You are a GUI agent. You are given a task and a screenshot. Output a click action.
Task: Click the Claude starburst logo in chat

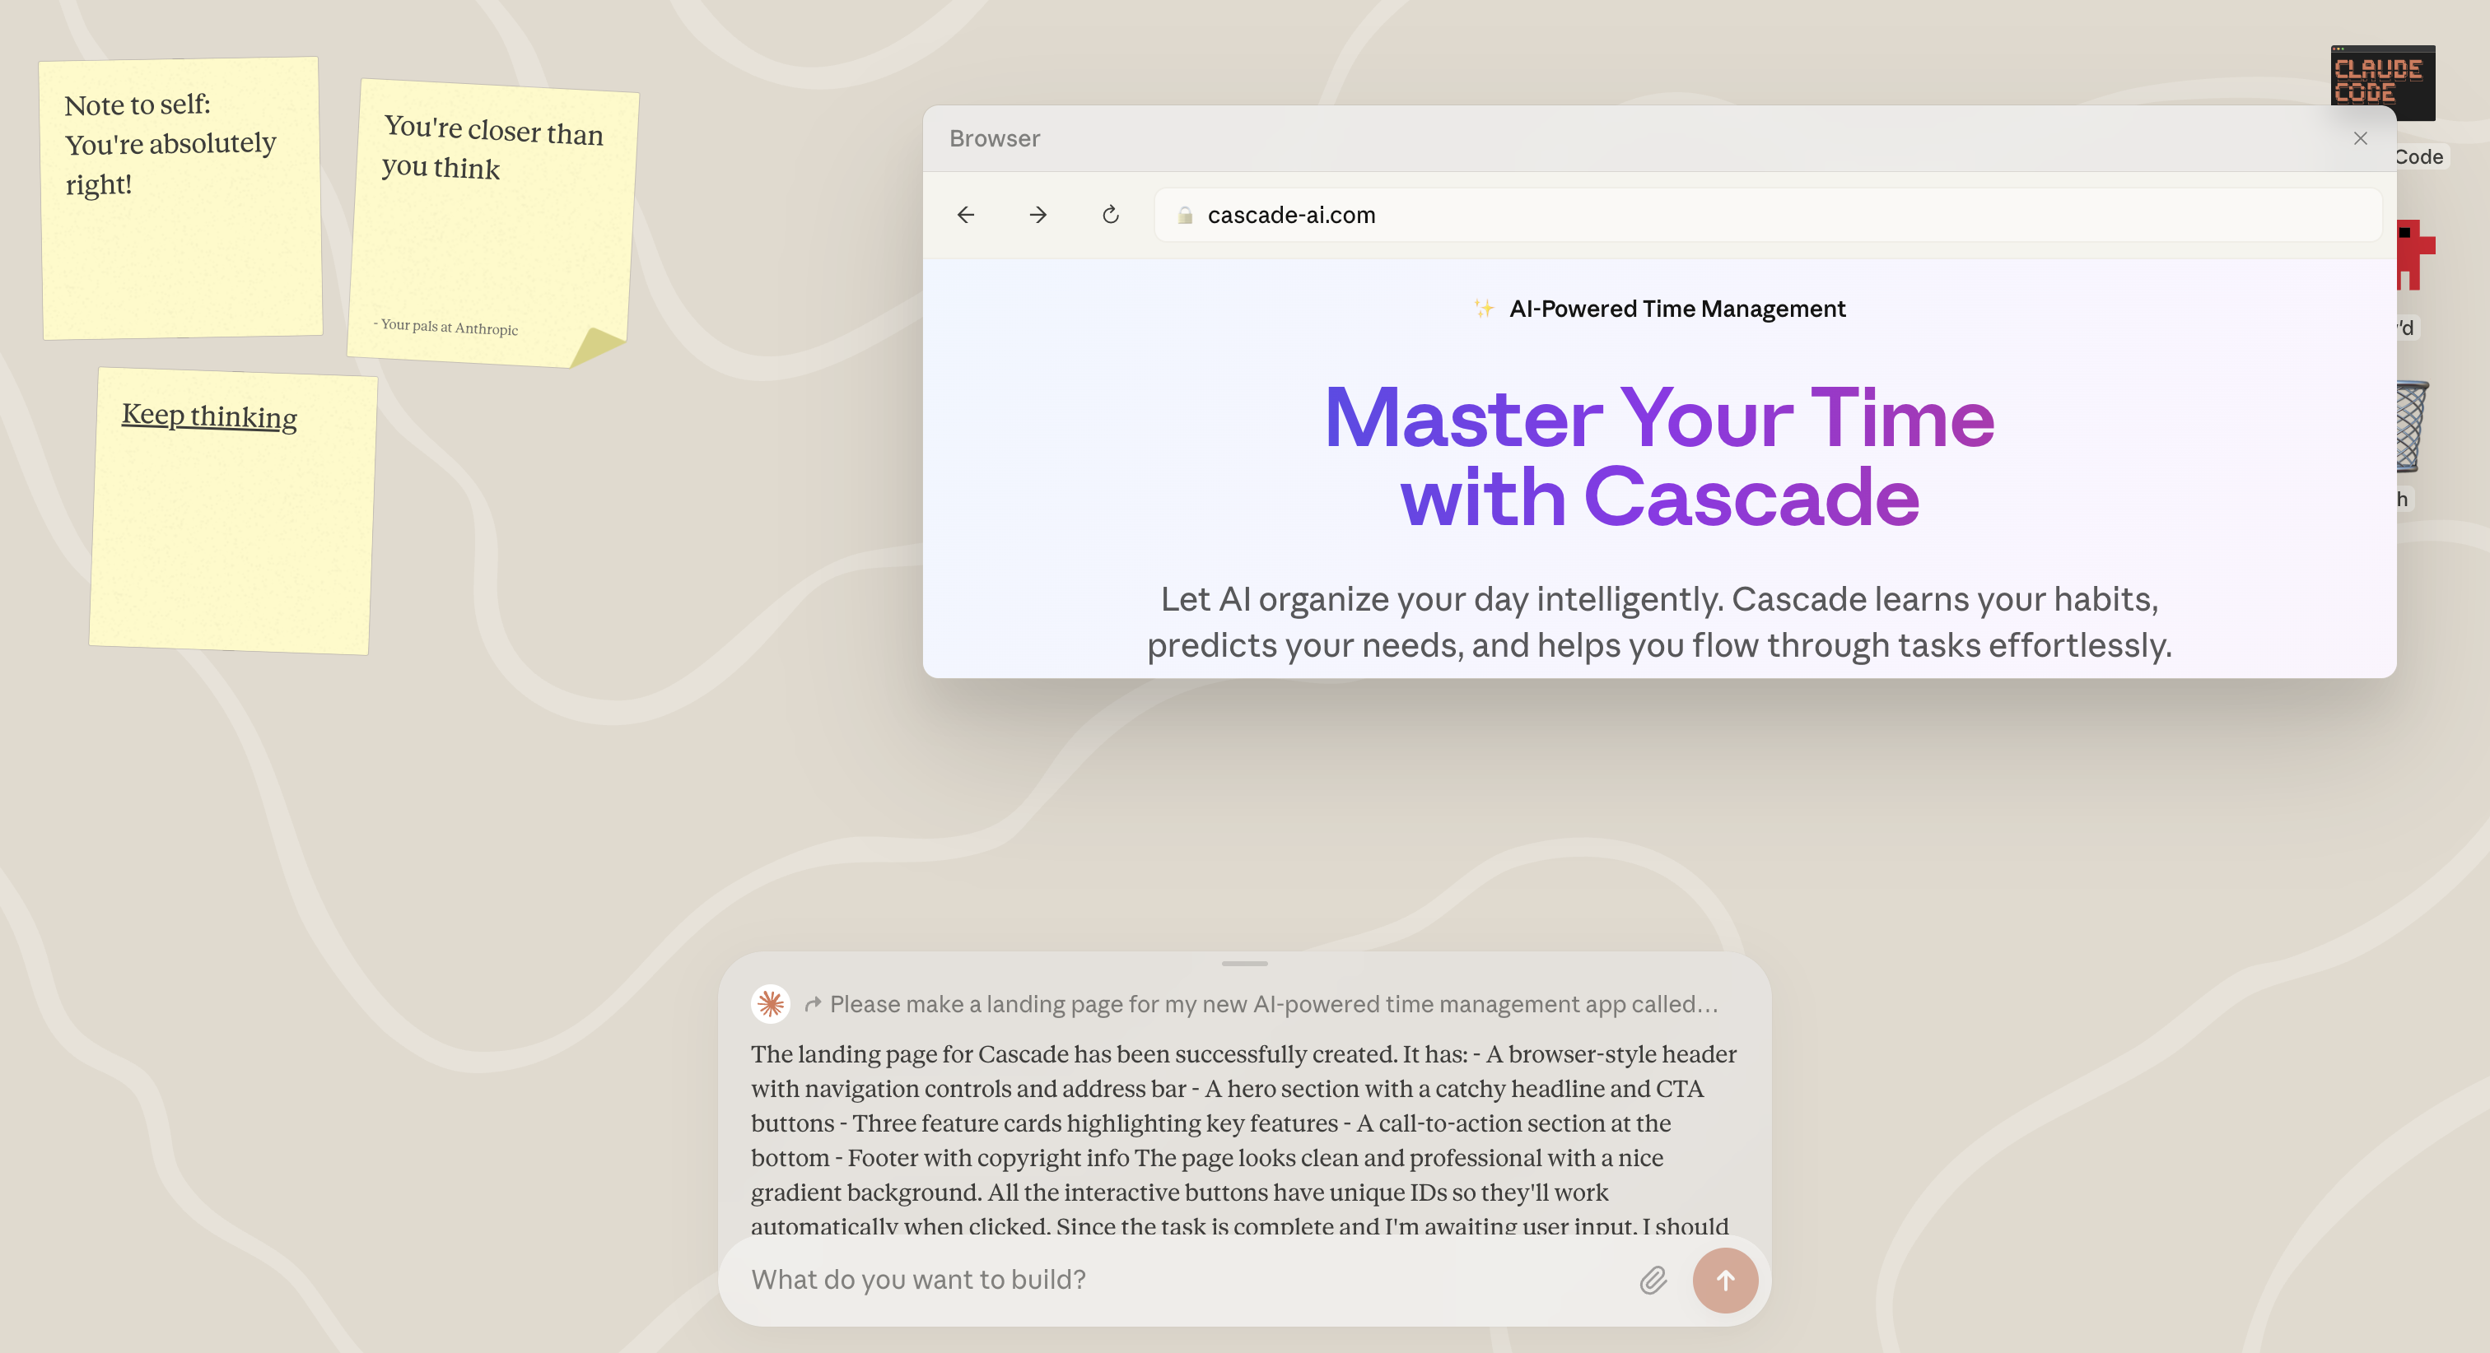[x=771, y=1004]
